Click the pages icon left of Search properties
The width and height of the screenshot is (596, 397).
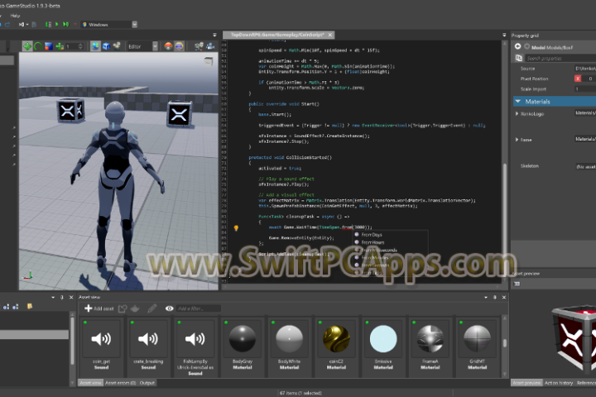[518, 58]
